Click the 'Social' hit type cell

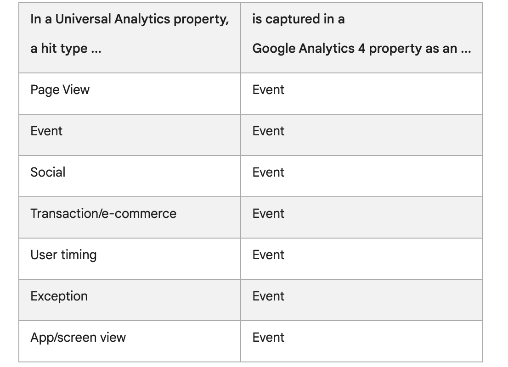(48, 172)
